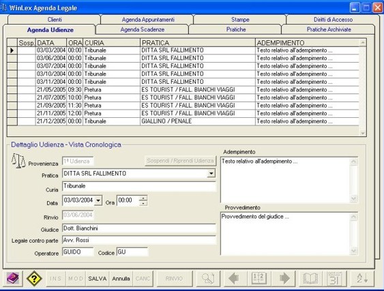Click the CURIA column header

111,43
